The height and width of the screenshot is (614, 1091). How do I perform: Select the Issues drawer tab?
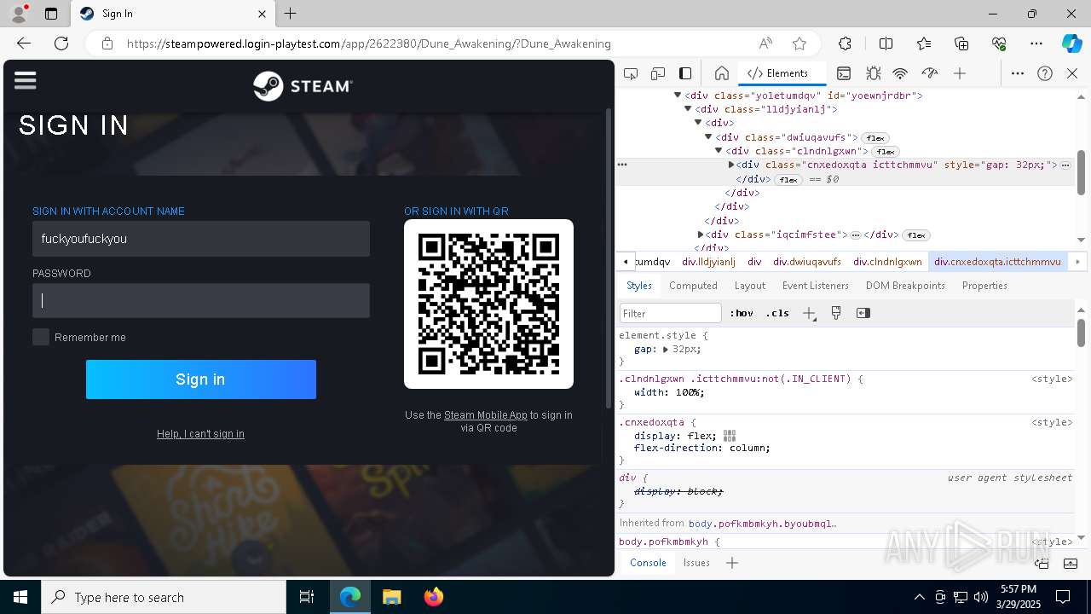click(x=696, y=563)
